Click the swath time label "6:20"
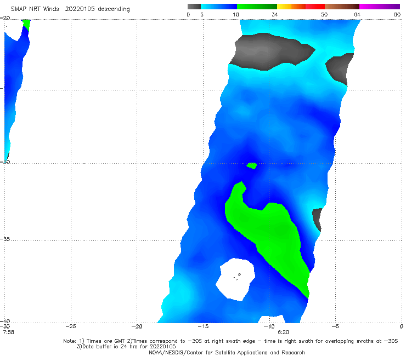This screenshot has width=406, height=356. click(x=283, y=332)
